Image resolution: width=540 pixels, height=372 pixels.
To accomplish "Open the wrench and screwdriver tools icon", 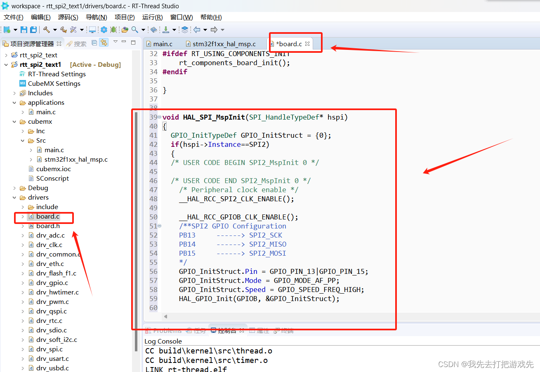I will (x=73, y=30).
